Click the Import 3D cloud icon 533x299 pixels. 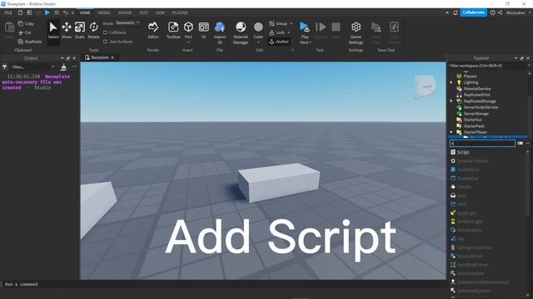(x=220, y=27)
